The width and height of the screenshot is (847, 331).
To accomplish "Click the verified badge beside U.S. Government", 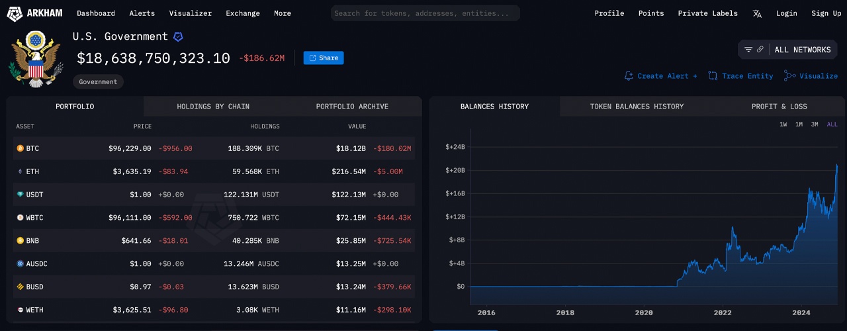I will pos(178,37).
